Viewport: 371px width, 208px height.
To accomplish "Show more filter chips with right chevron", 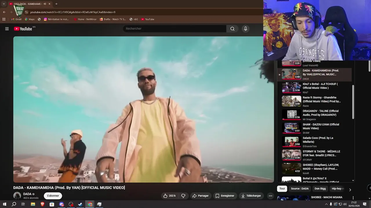I will [350, 190].
